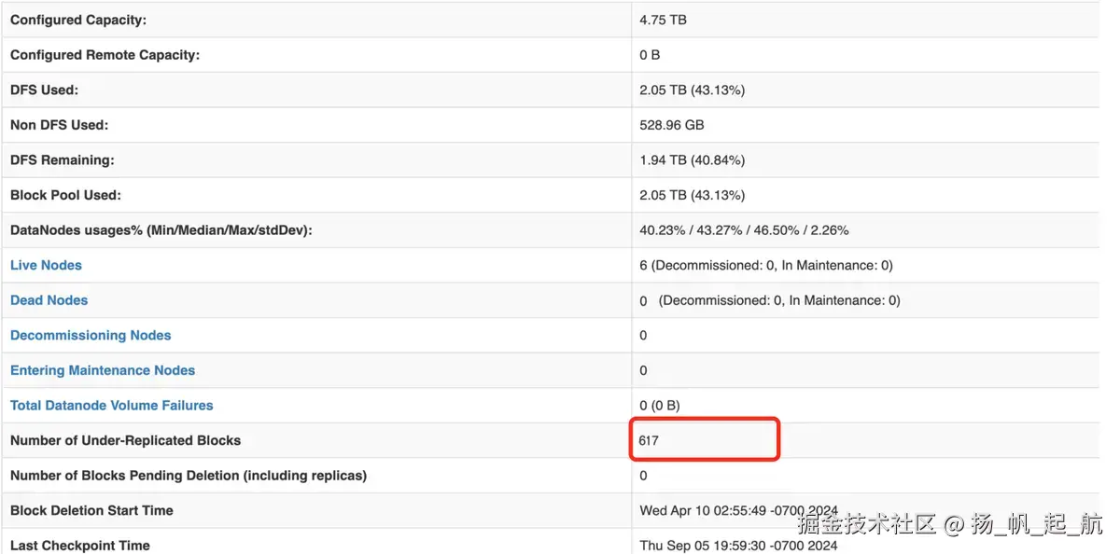Click the DFS Remaining label
This screenshot has width=1120, height=554.
point(62,160)
